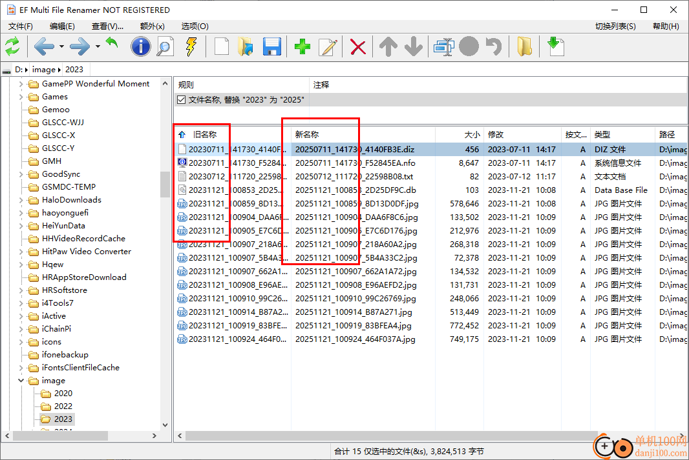This screenshot has width=689, height=460.
Task: Expand the Games folder node
Action: tap(21, 97)
